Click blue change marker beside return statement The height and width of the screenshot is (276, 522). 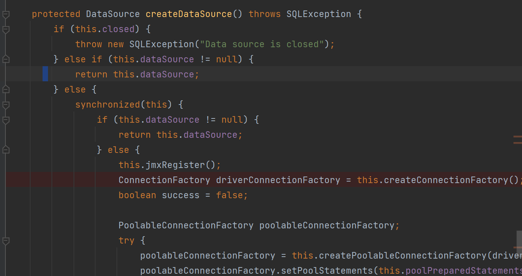click(45, 74)
